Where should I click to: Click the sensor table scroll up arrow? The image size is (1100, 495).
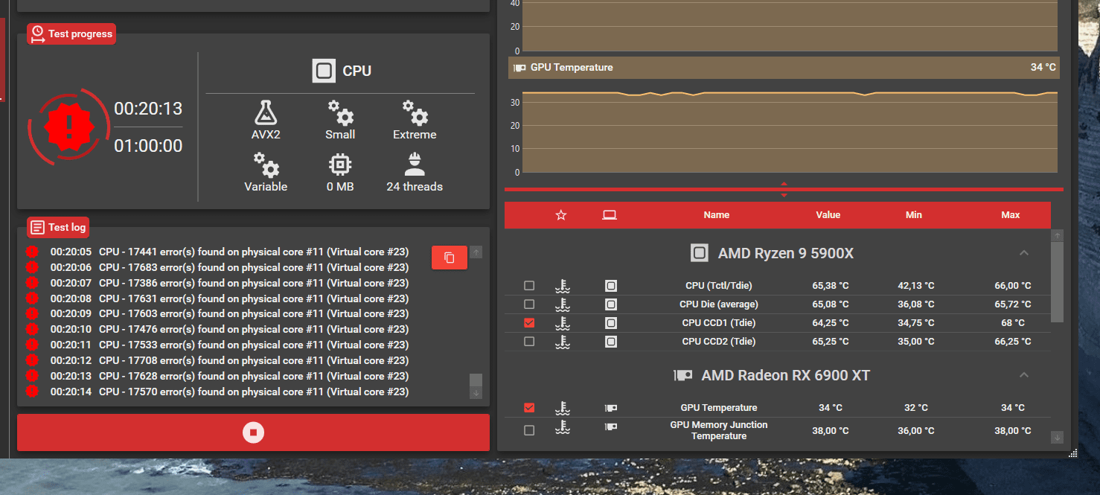tap(1057, 235)
